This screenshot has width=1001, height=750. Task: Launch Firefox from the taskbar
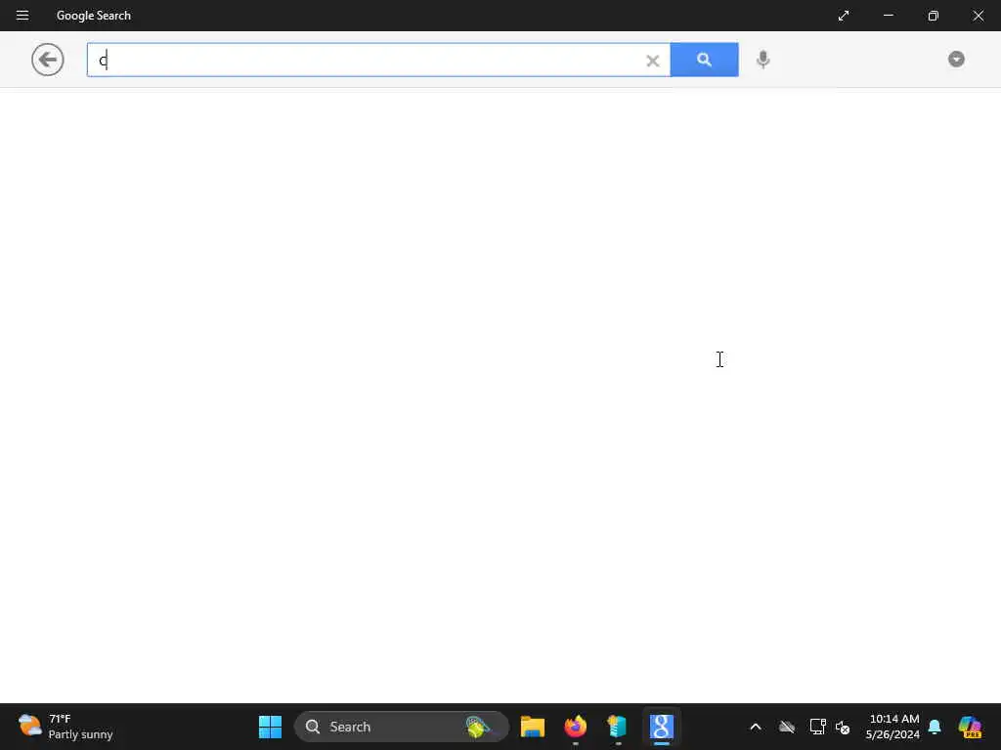tap(575, 727)
